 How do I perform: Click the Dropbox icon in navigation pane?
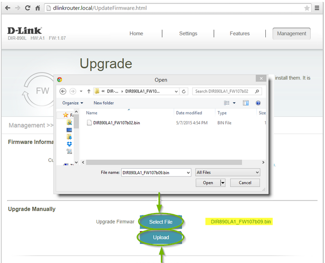[x=69, y=144]
